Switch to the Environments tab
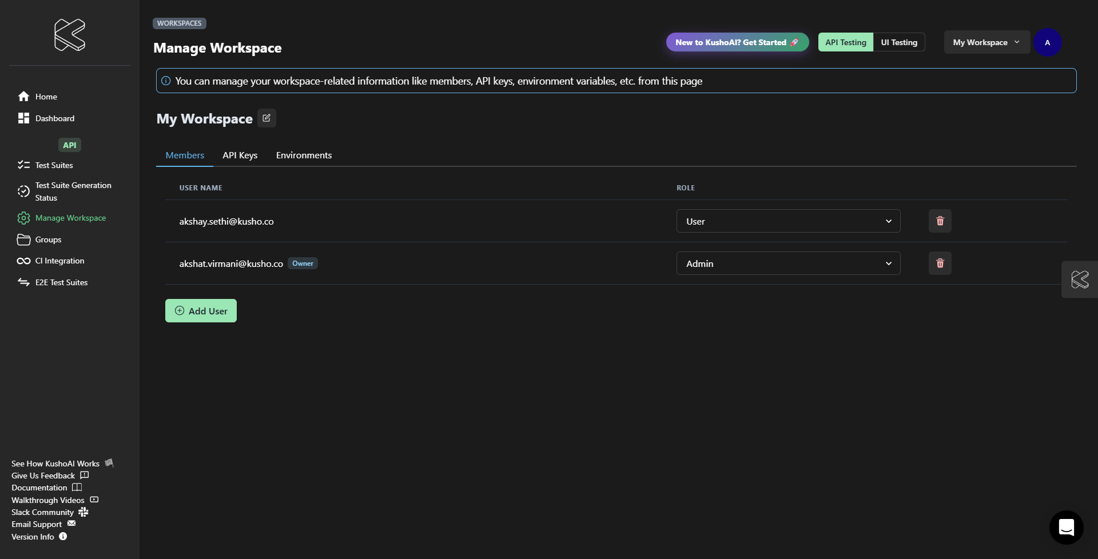This screenshot has height=559, width=1098. point(304,155)
